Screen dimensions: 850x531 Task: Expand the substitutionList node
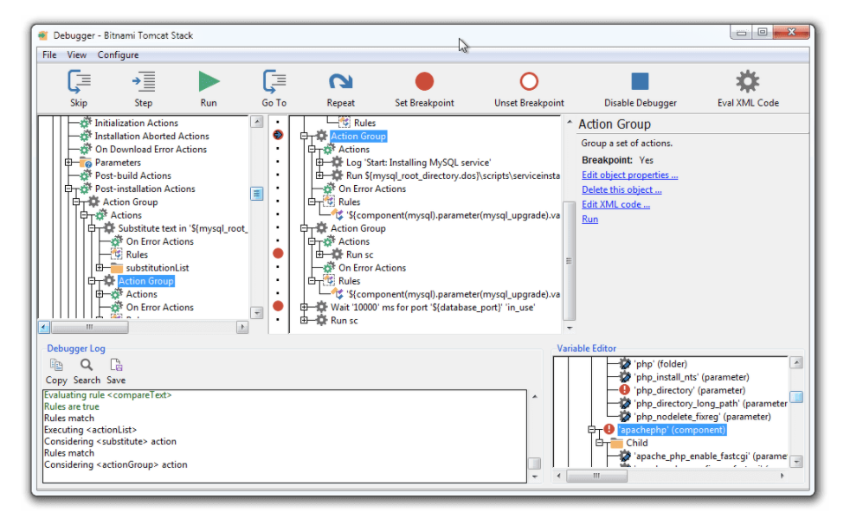tap(100, 268)
